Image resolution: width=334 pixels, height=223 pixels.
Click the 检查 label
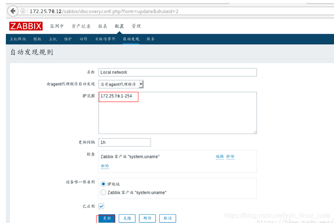91,154
